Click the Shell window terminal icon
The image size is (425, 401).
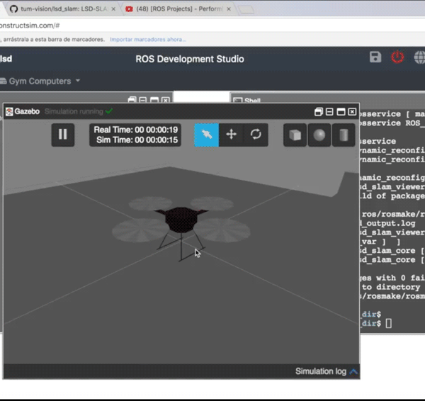(238, 101)
